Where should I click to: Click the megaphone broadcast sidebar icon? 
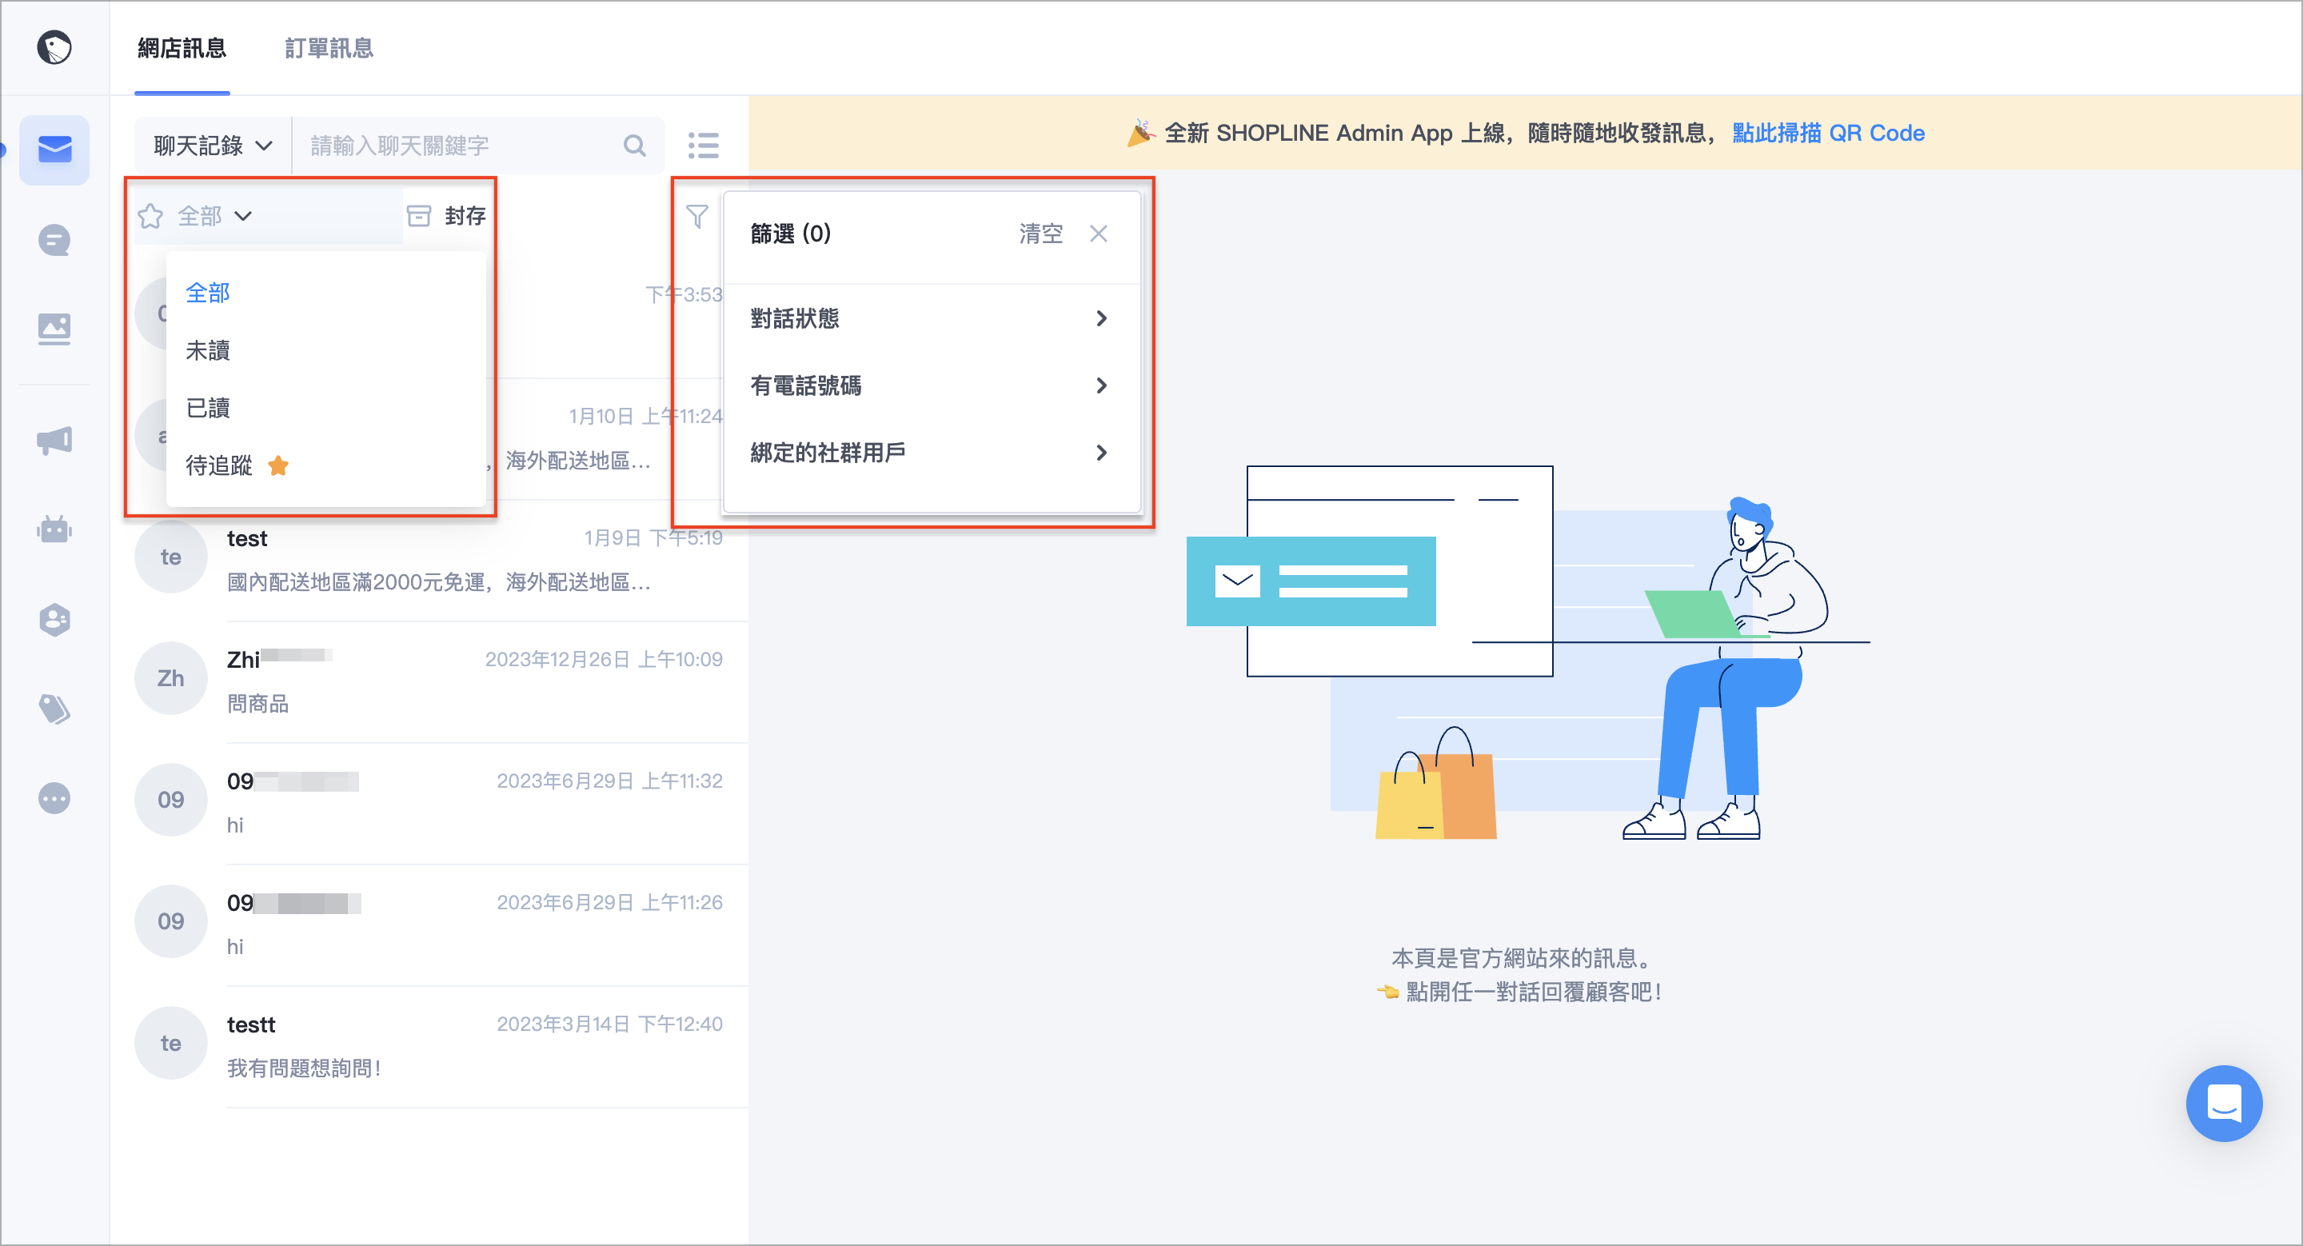click(x=54, y=440)
